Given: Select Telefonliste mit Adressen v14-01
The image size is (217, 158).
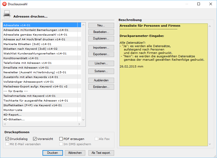Looking at the screenshot, I should 28,63.
